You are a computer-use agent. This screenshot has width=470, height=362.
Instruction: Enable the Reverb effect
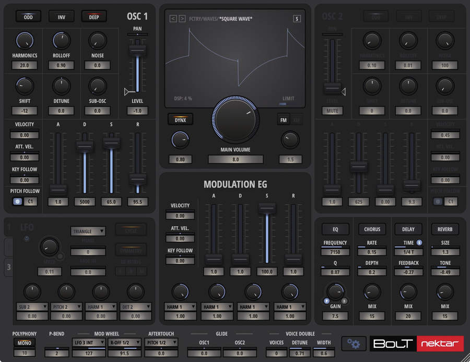(445, 229)
